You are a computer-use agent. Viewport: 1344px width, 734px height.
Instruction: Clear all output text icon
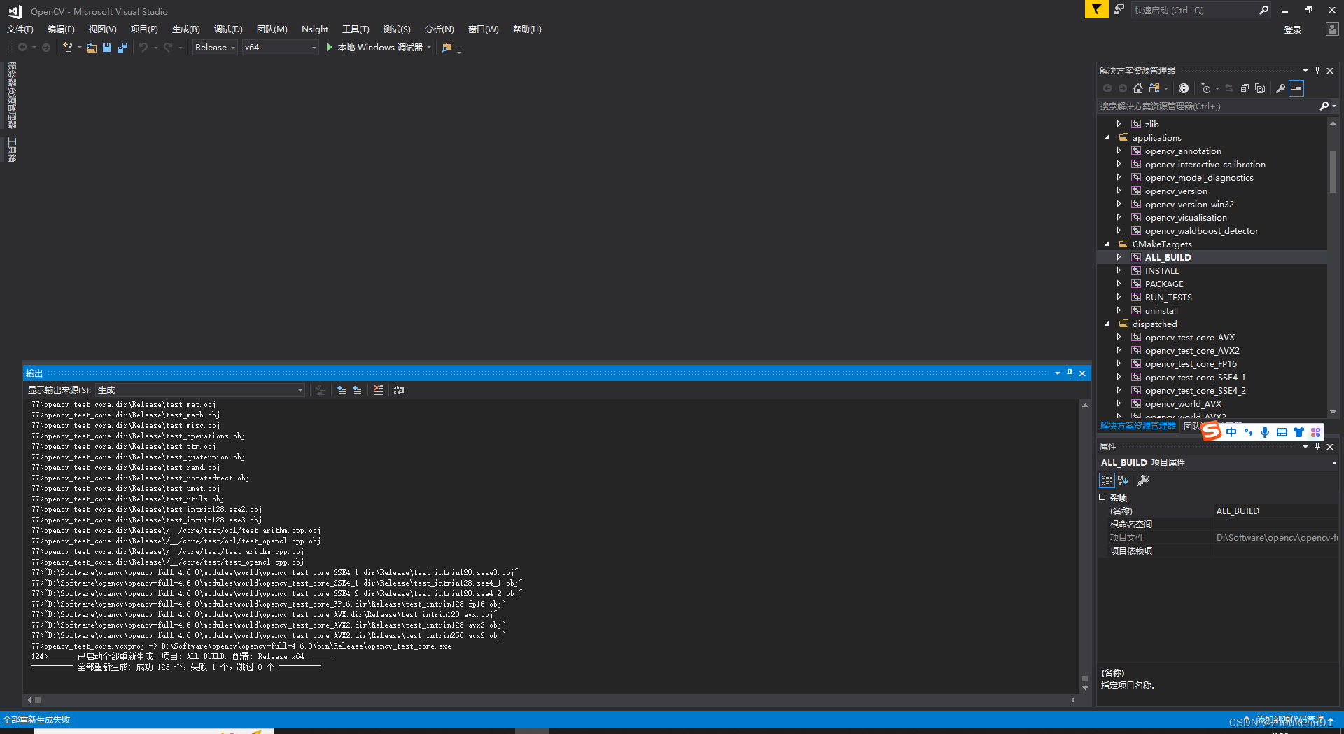[379, 390]
